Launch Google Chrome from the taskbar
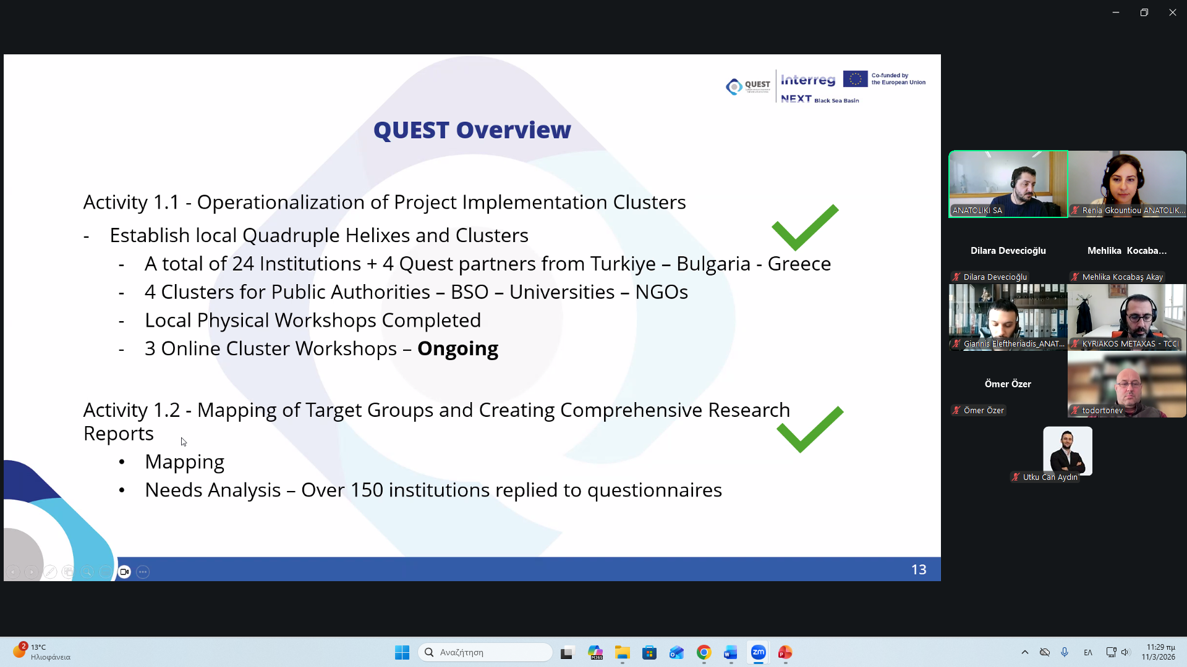Viewport: 1187px width, 667px height. click(x=704, y=652)
